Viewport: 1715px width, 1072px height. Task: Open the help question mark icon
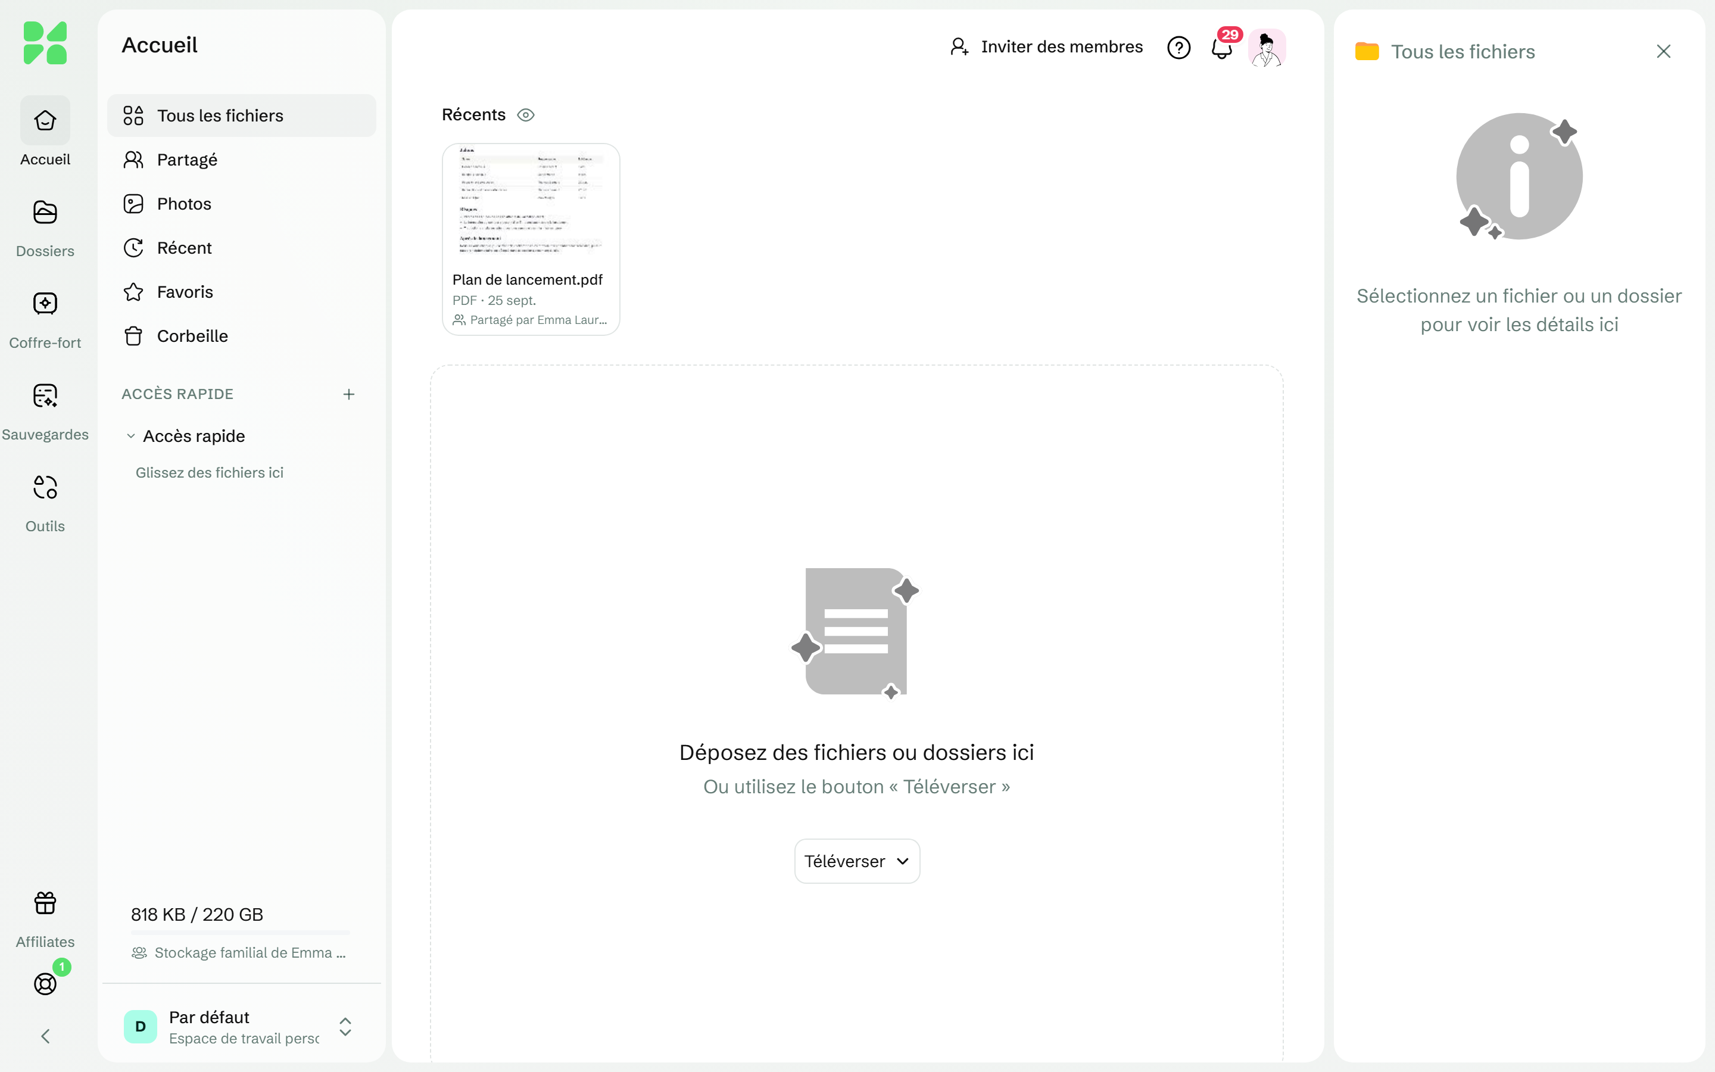pyautogui.click(x=1178, y=48)
